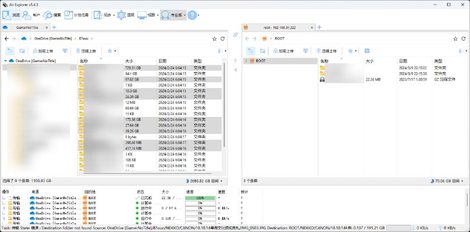Click 加密上传 in the right pane toolbar
Screen dimensions: 470x232
pos(284,51)
